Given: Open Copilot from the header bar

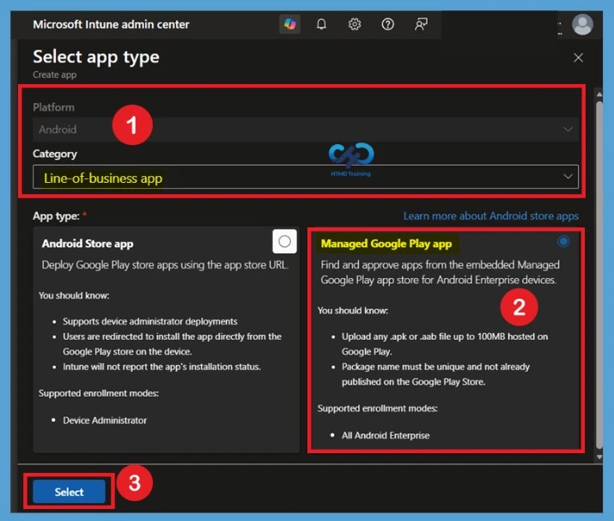Looking at the screenshot, I should (x=289, y=24).
